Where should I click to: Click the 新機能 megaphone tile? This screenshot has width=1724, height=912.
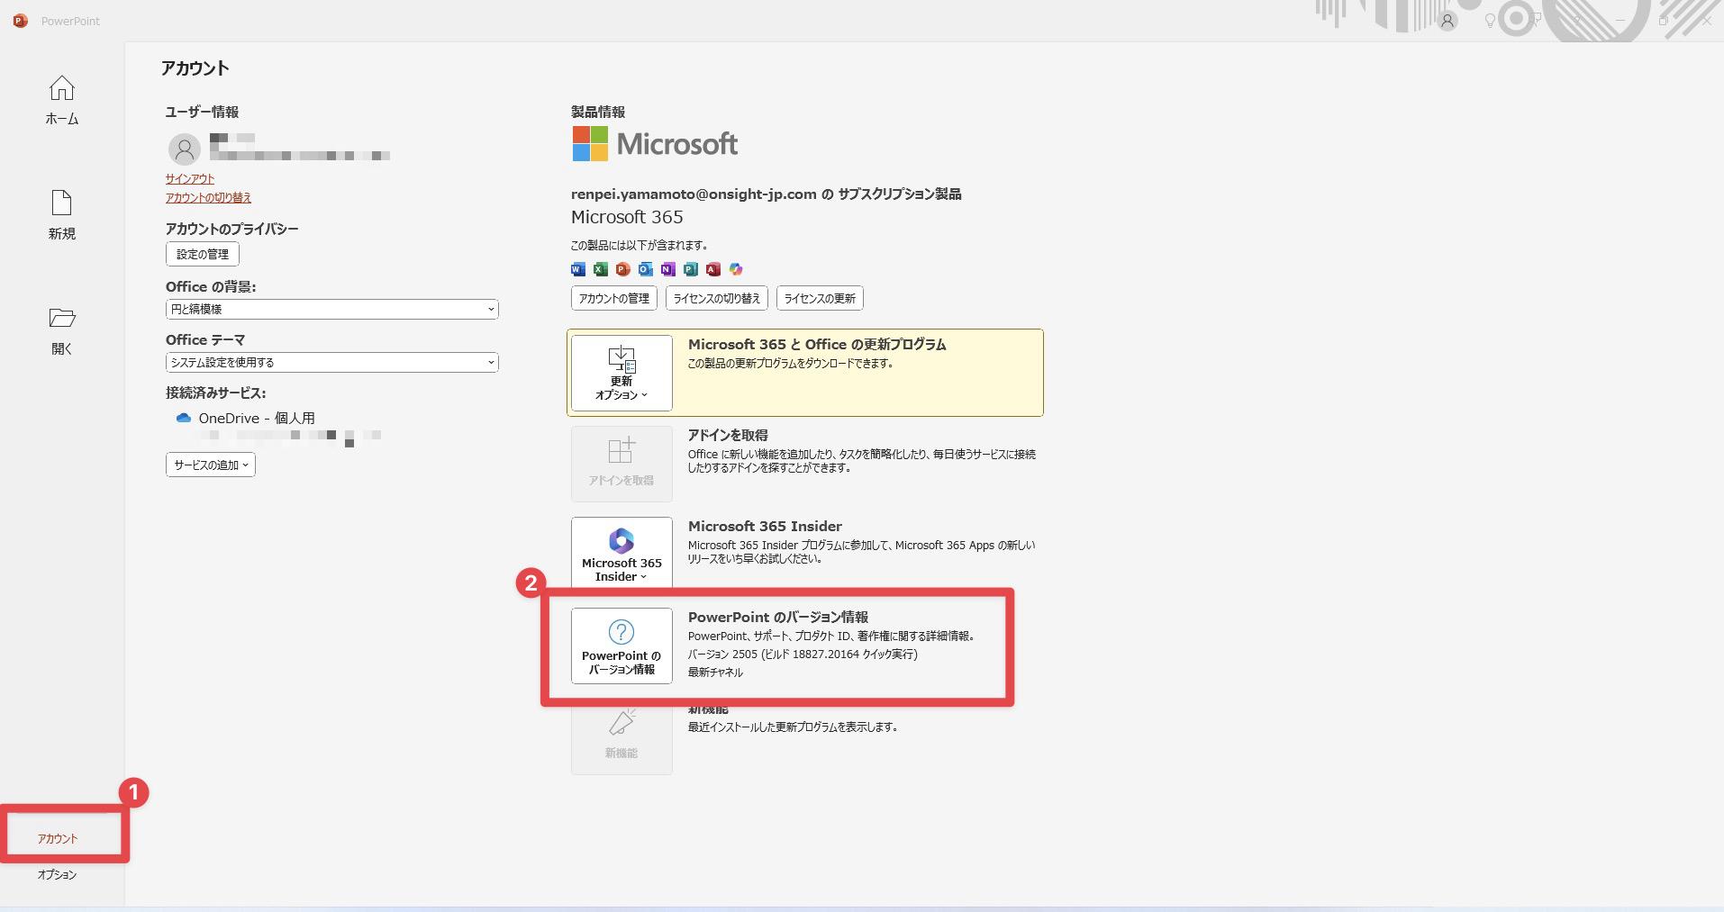tap(622, 738)
